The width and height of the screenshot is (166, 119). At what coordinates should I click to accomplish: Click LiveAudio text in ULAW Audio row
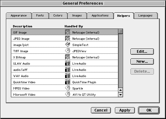(79, 64)
